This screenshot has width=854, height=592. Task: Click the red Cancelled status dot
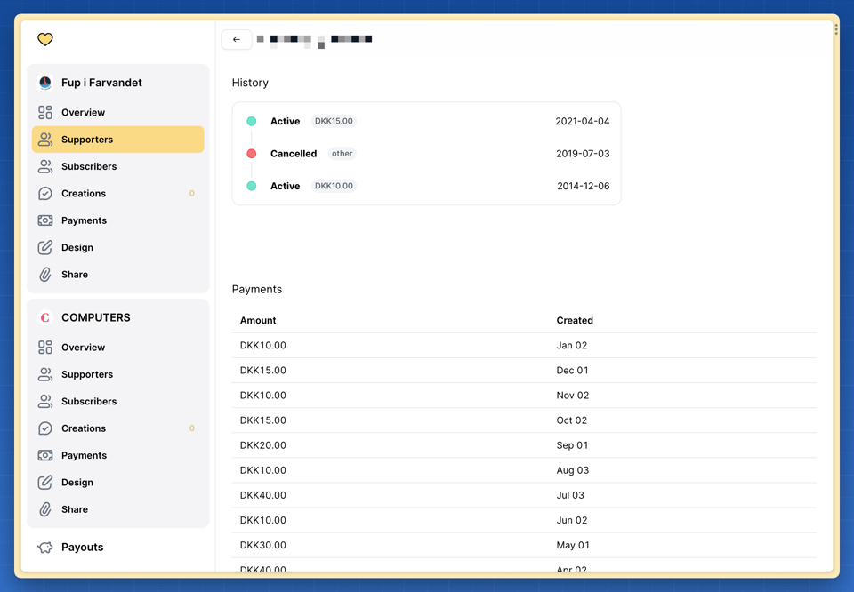tap(252, 154)
